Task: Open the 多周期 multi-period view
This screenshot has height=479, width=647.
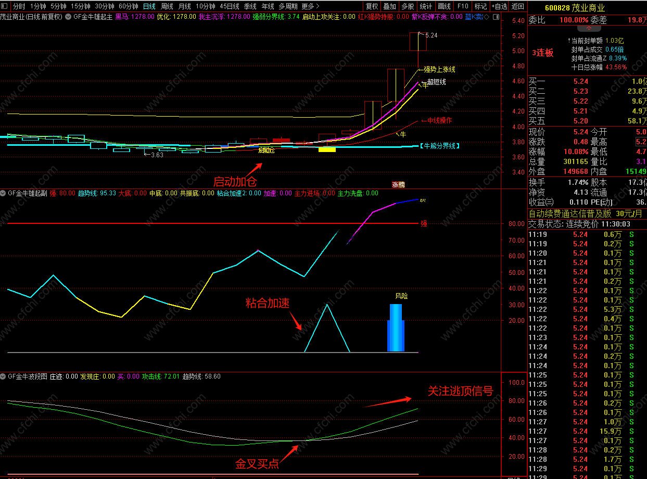Action: (x=288, y=6)
